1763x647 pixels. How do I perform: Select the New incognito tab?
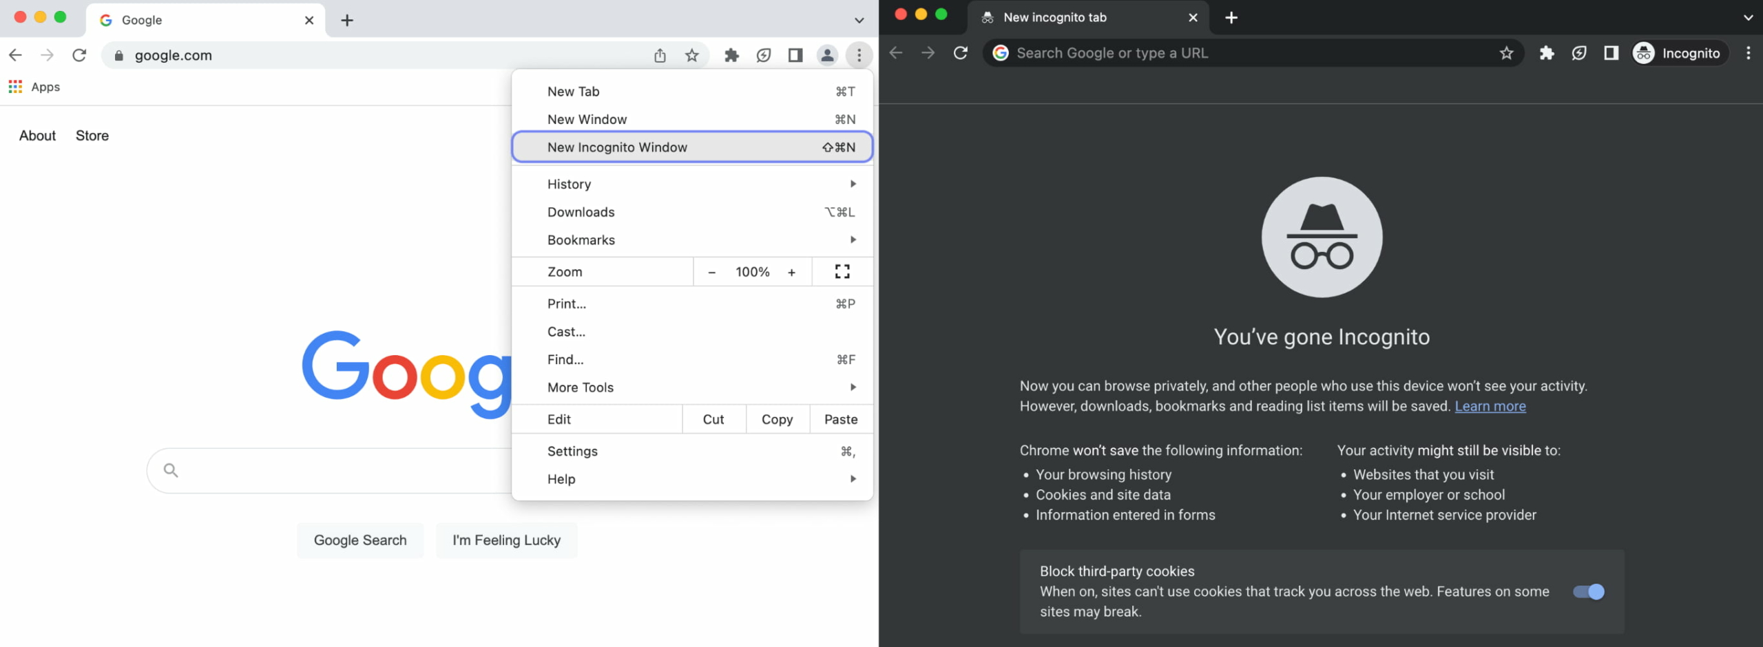1088,18
